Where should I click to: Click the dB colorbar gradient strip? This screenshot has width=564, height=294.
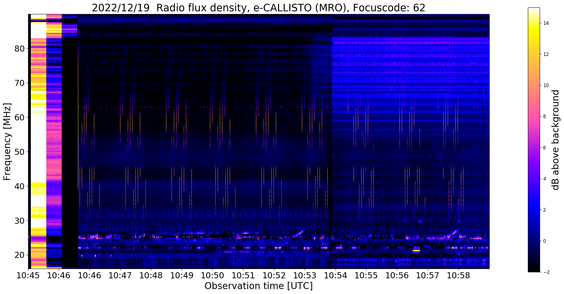tap(534, 140)
